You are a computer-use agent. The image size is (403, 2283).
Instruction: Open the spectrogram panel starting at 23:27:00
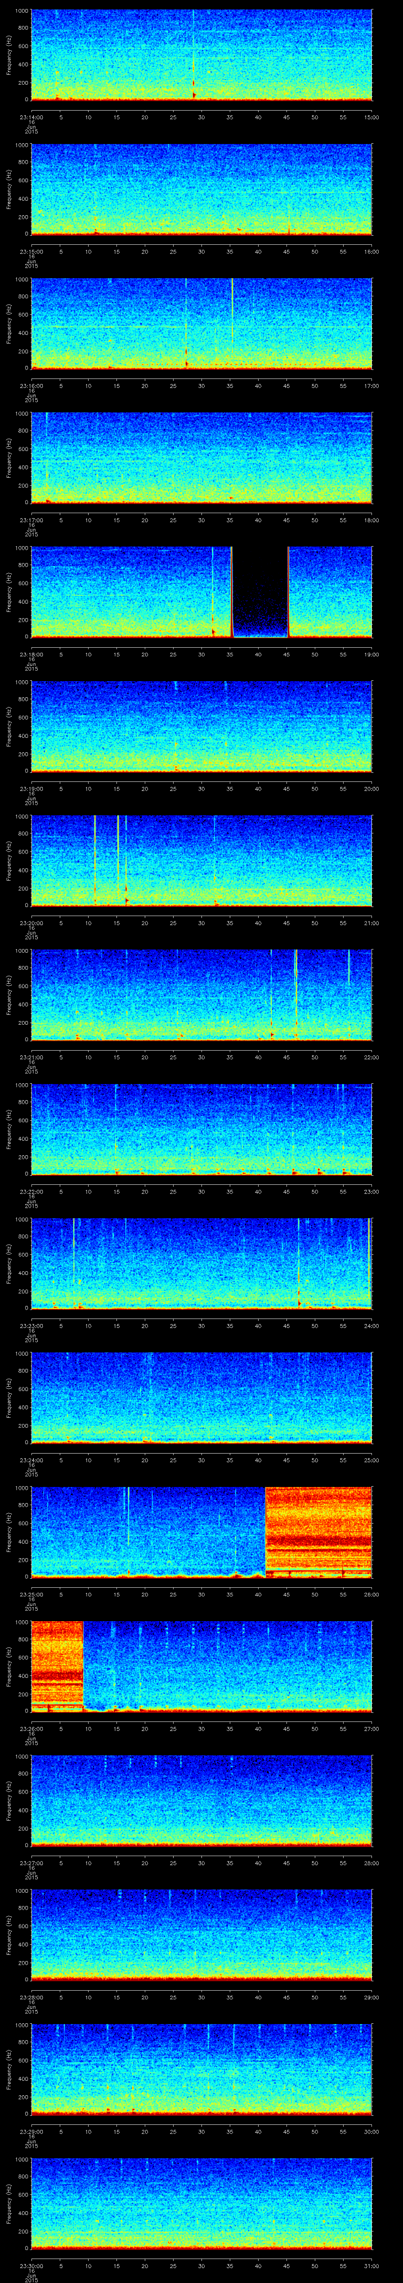click(x=201, y=1801)
